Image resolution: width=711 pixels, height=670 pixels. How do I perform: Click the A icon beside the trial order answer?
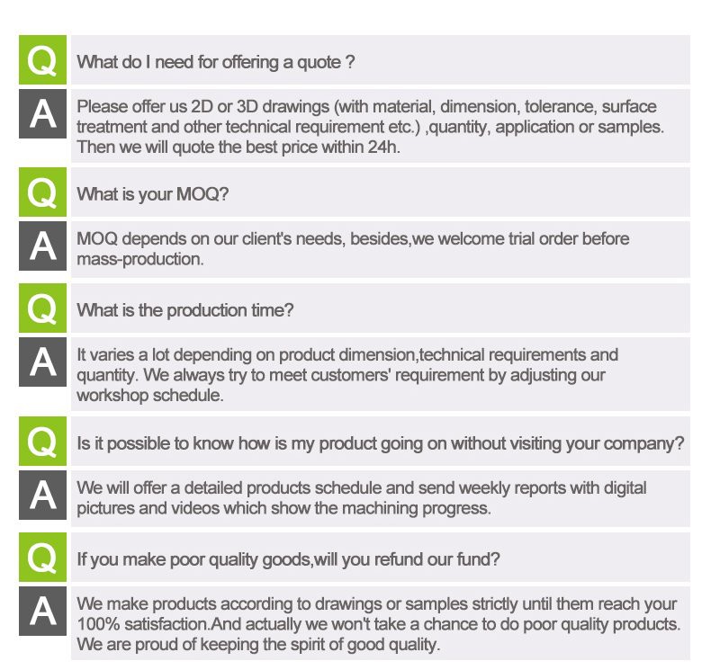click(41, 246)
